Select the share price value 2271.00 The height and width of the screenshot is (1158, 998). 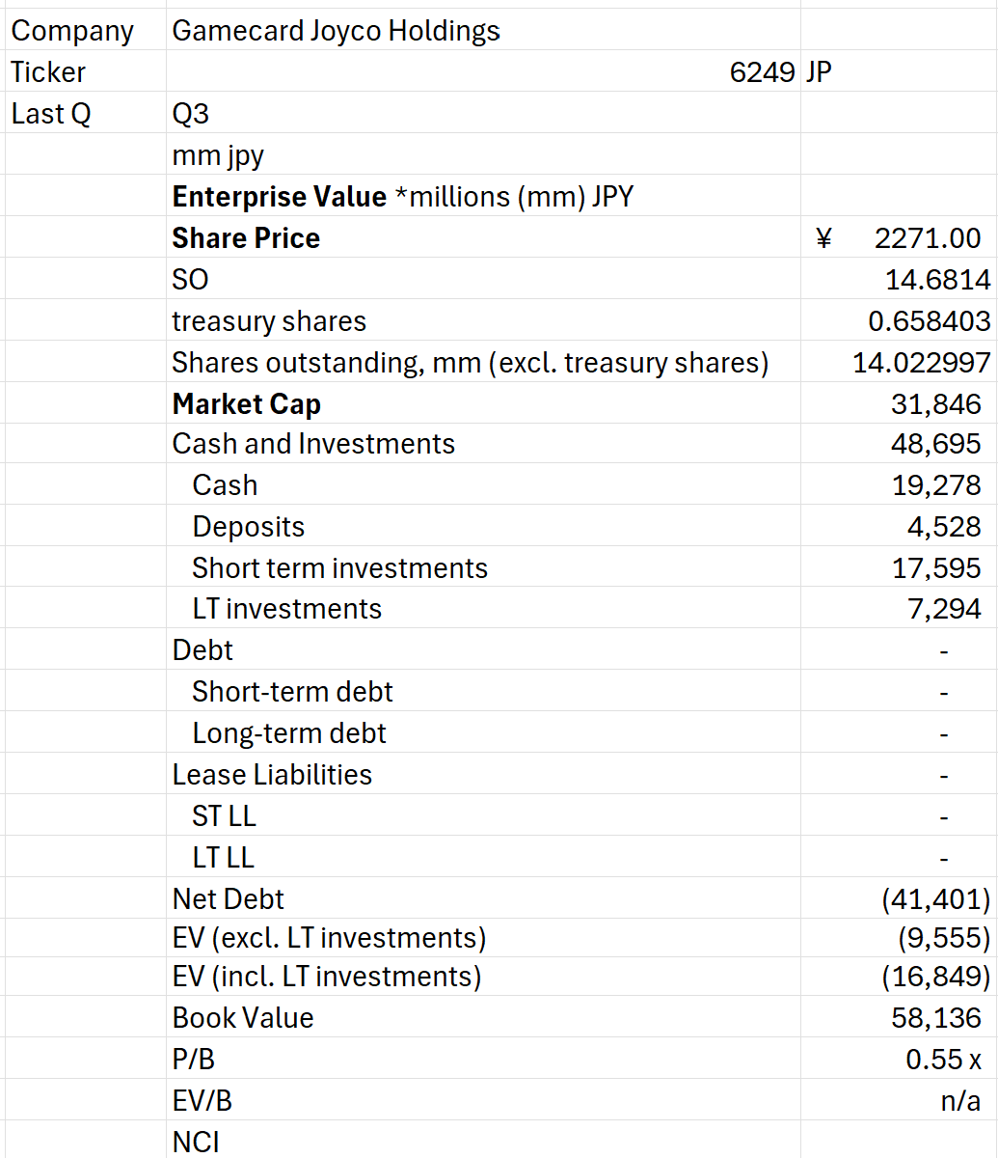point(928,238)
